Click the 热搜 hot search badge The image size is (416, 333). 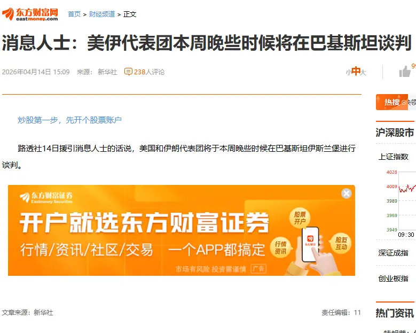pyautogui.click(x=392, y=102)
